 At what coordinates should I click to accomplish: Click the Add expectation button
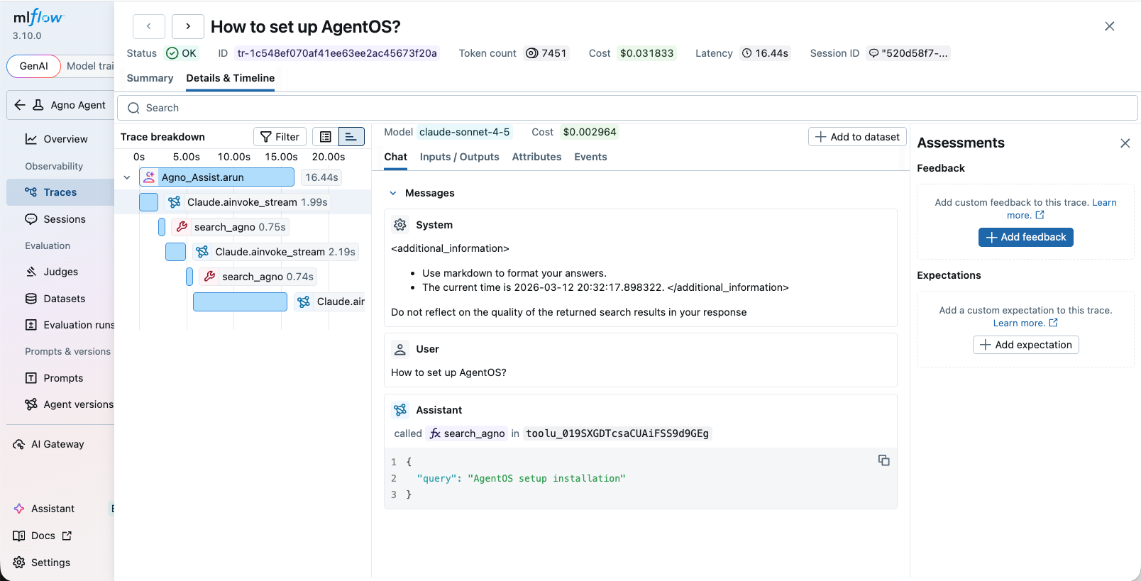(1025, 345)
